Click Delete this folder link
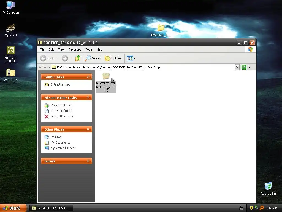Viewport: 282px width, 212px height. [62, 116]
